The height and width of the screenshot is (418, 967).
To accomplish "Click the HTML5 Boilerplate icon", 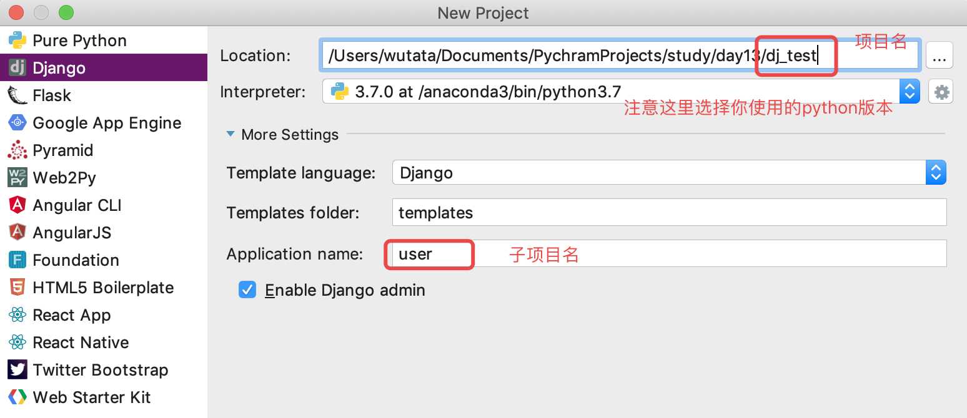I will click(x=17, y=288).
